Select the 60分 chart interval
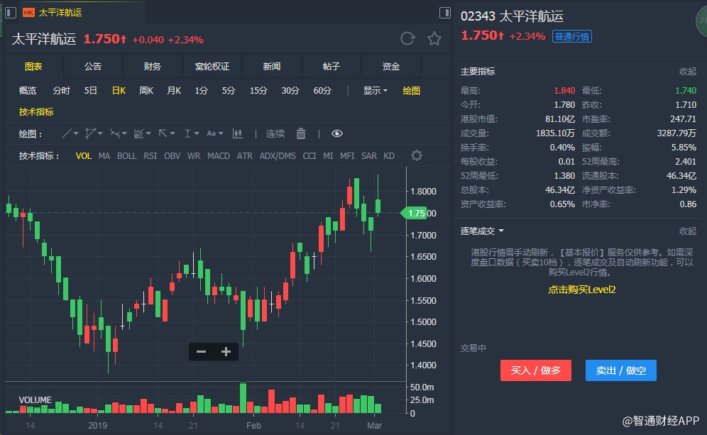Image resolution: width=707 pixels, height=435 pixels. click(322, 91)
